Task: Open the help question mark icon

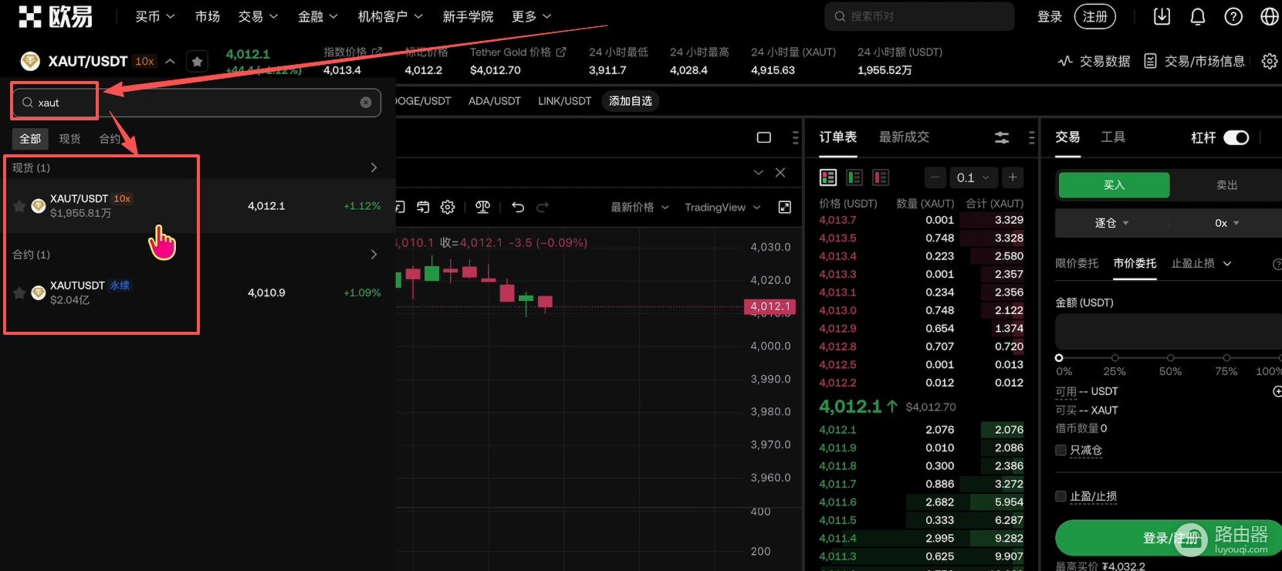Action: click(x=1233, y=16)
